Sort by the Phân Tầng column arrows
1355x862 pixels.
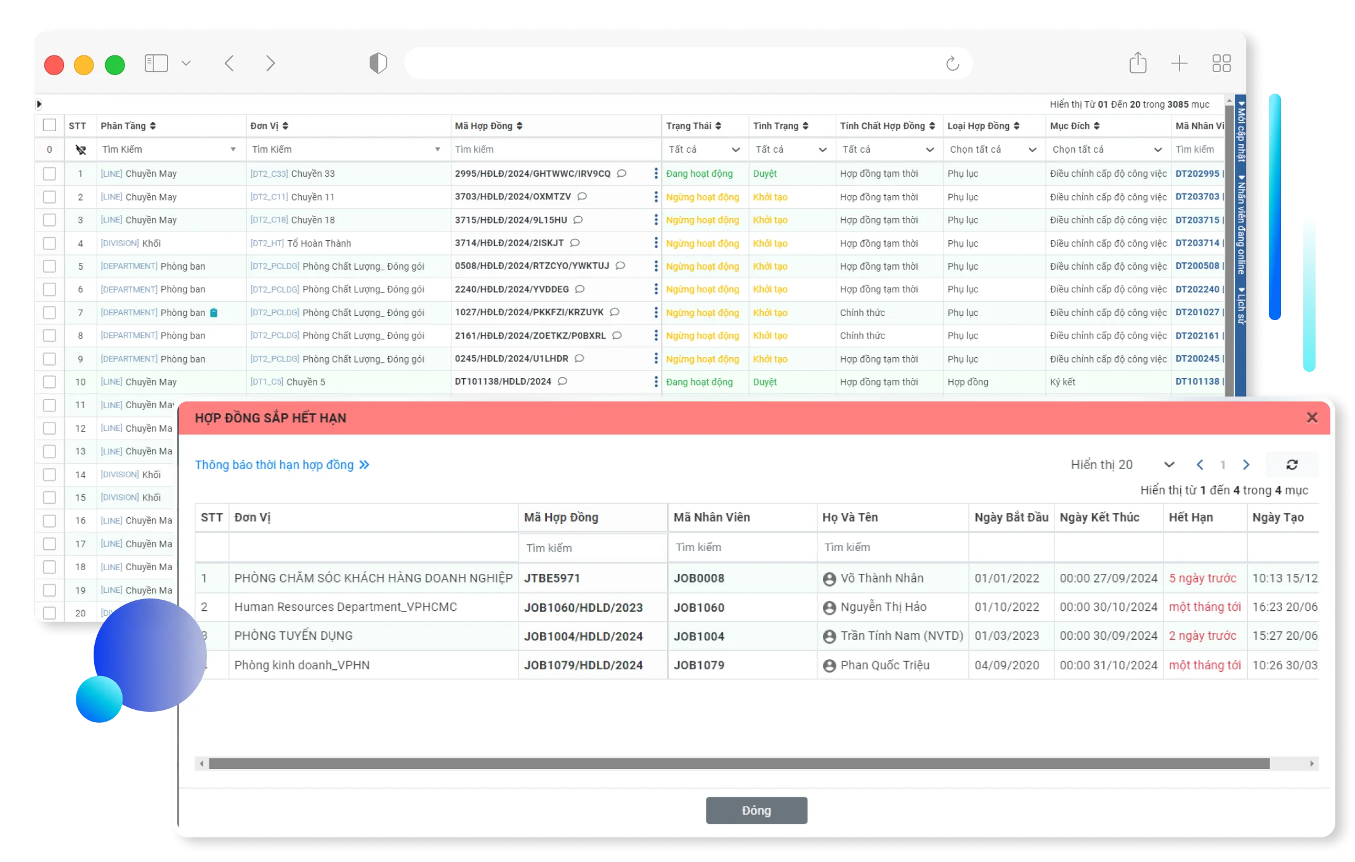(x=153, y=126)
